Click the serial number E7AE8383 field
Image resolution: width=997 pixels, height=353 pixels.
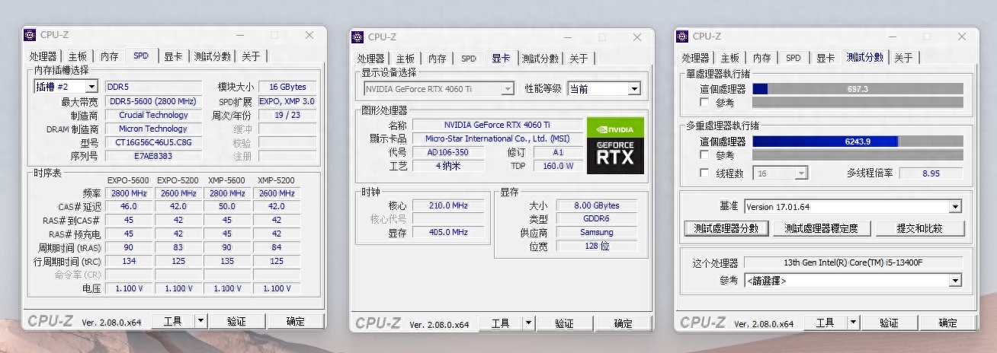pos(153,156)
